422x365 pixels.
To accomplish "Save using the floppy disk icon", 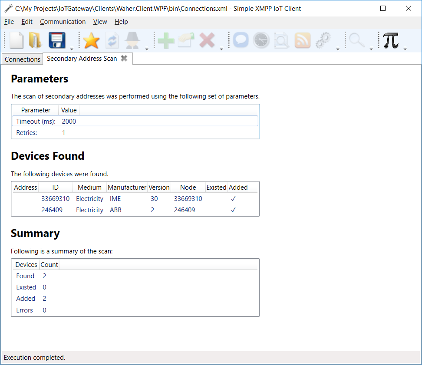I will 57,40.
